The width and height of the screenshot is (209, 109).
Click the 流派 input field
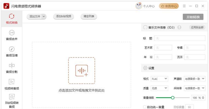pyautogui.click(x=195, y=57)
